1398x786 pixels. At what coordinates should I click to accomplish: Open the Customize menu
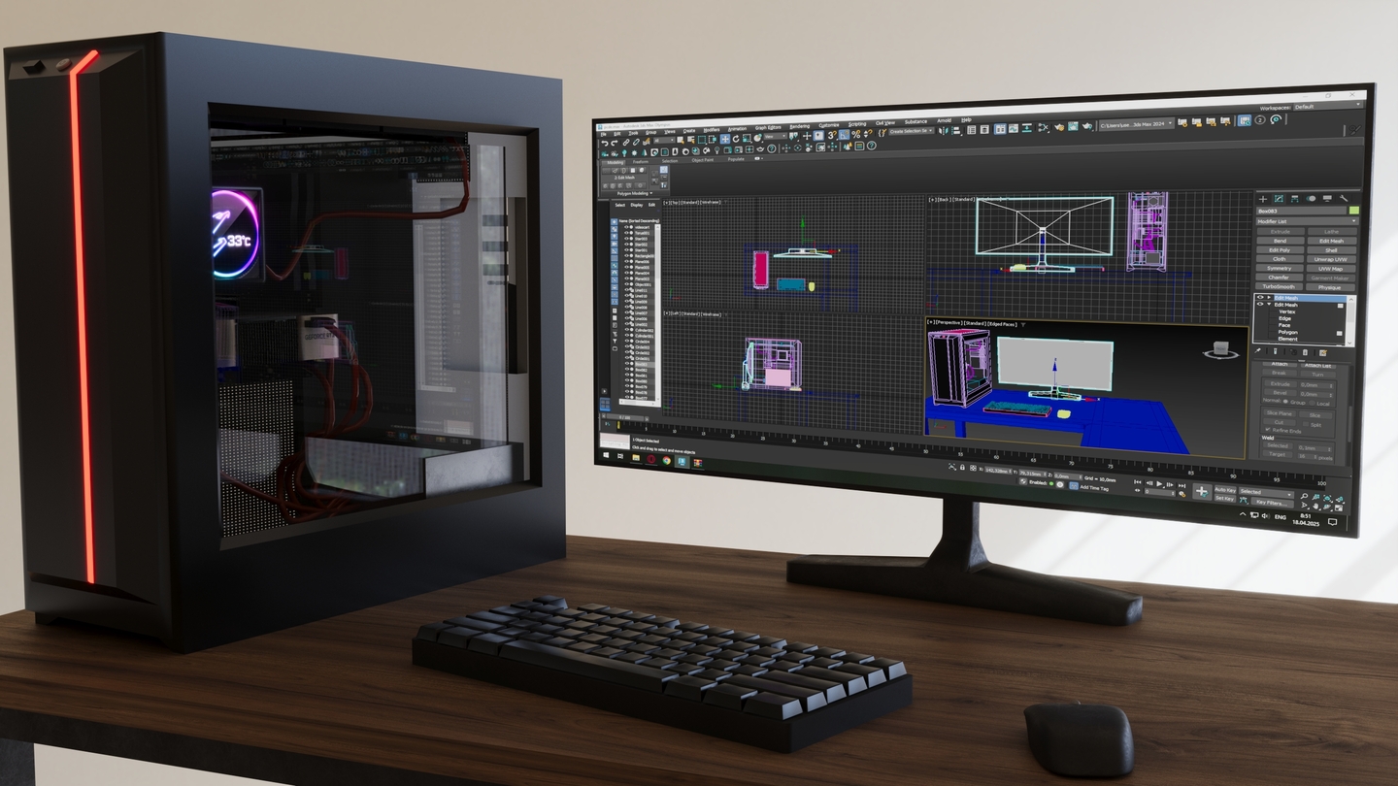828,125
